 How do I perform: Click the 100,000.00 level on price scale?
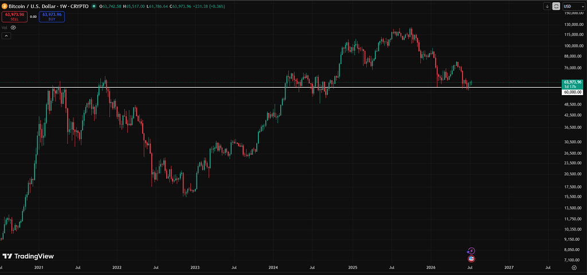tap(573, 46)
